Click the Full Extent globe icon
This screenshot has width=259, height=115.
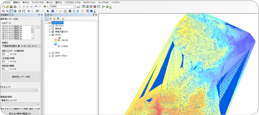point(15,11)
